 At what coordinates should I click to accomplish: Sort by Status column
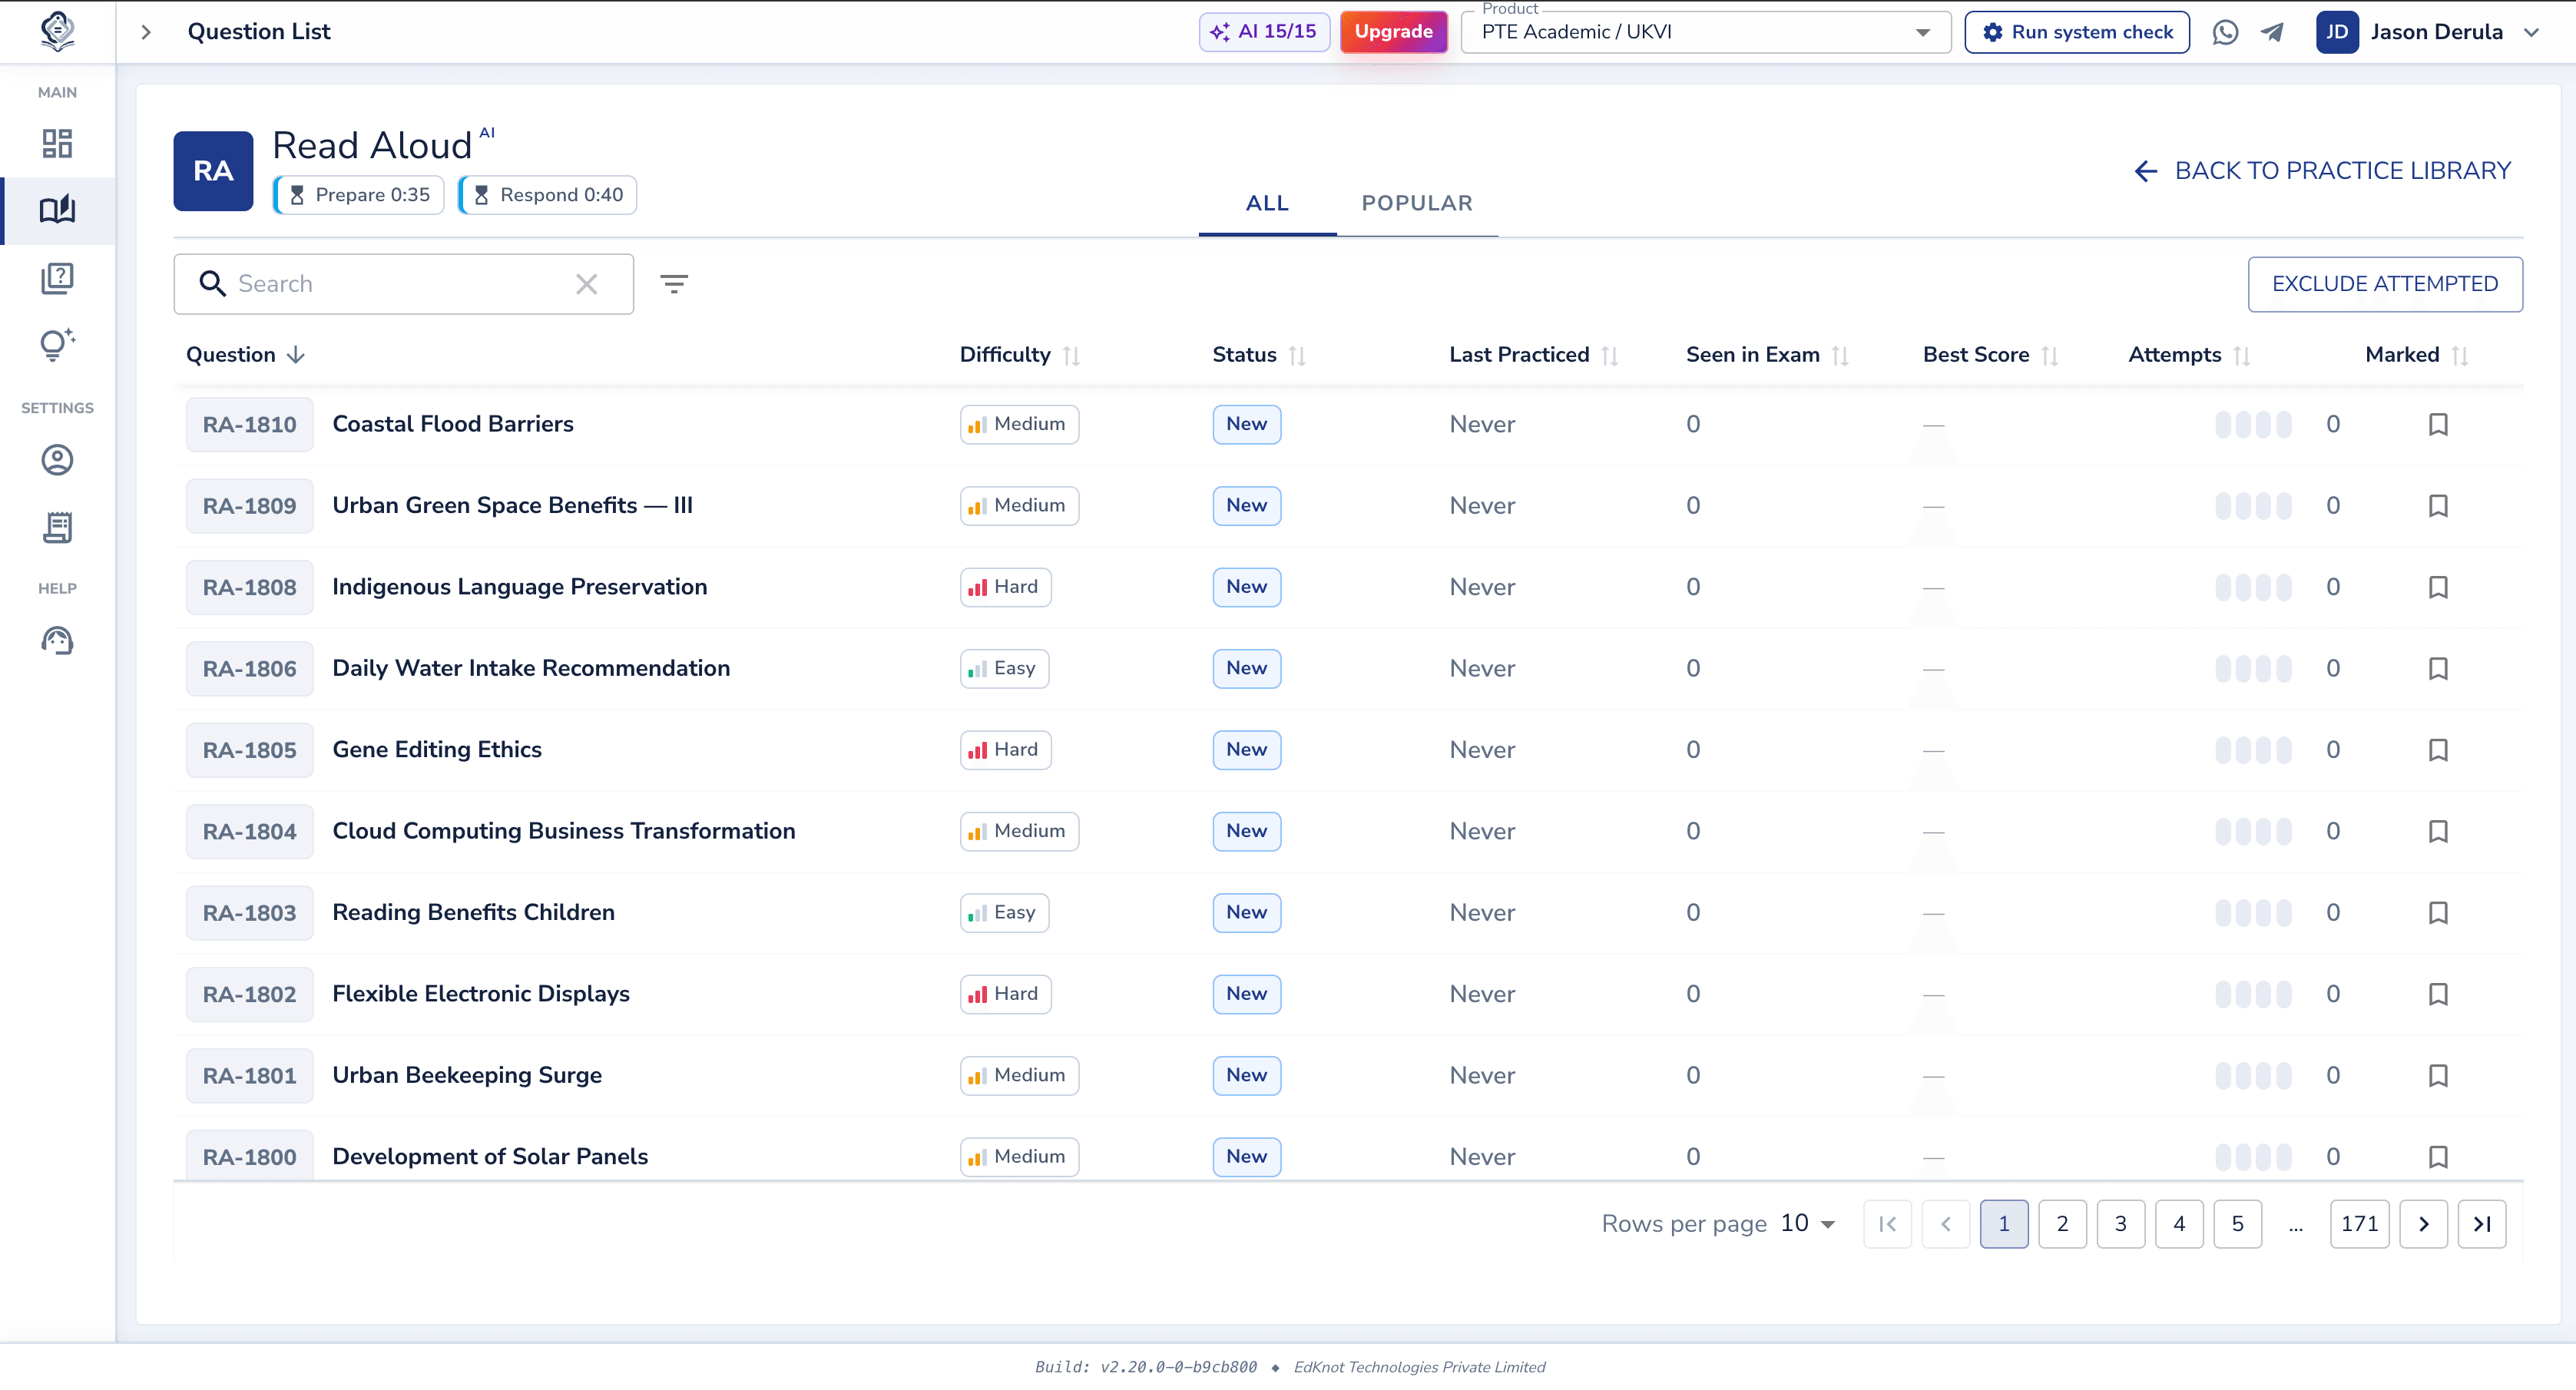(x=1258, y=355)
